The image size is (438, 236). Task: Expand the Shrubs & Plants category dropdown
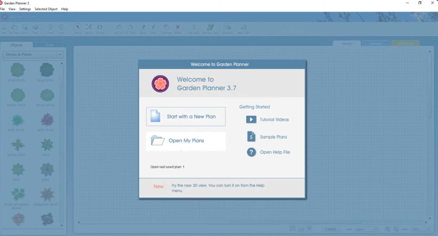point(33,55)
